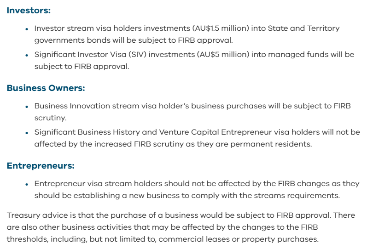Click "State and Territory" in first bullet
This screenshot has width=373, height=249.
(296, 28)
